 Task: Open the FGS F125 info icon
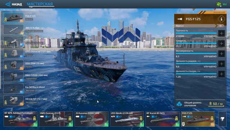(221, 19)
